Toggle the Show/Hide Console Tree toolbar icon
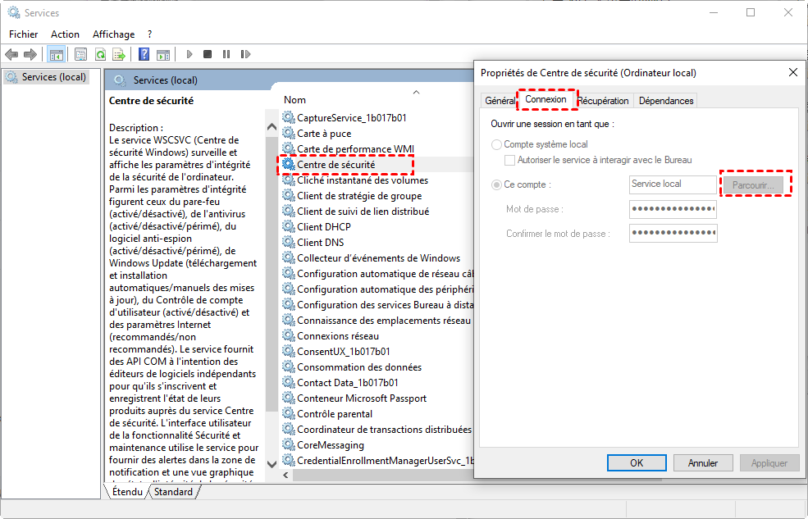Image resolution: width=808 pixels, height=519 pixels. tap(56, 54)
